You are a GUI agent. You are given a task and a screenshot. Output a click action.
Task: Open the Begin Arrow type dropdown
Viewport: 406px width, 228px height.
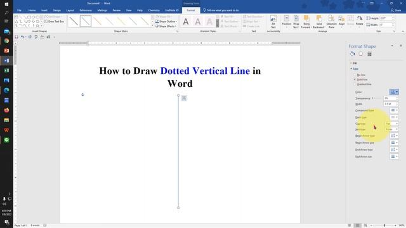[x=394, y=136]
